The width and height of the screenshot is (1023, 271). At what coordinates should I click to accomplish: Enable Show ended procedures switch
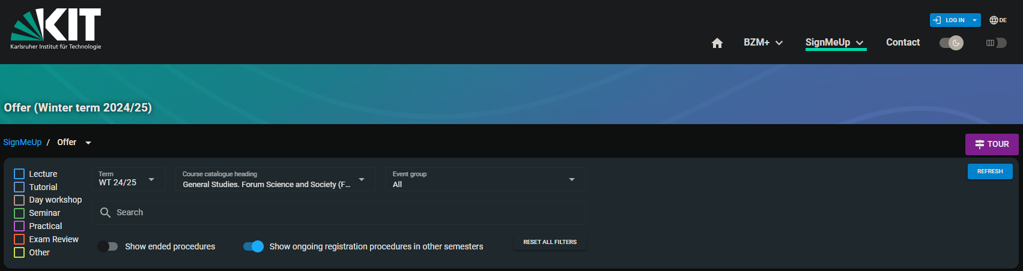108,246
